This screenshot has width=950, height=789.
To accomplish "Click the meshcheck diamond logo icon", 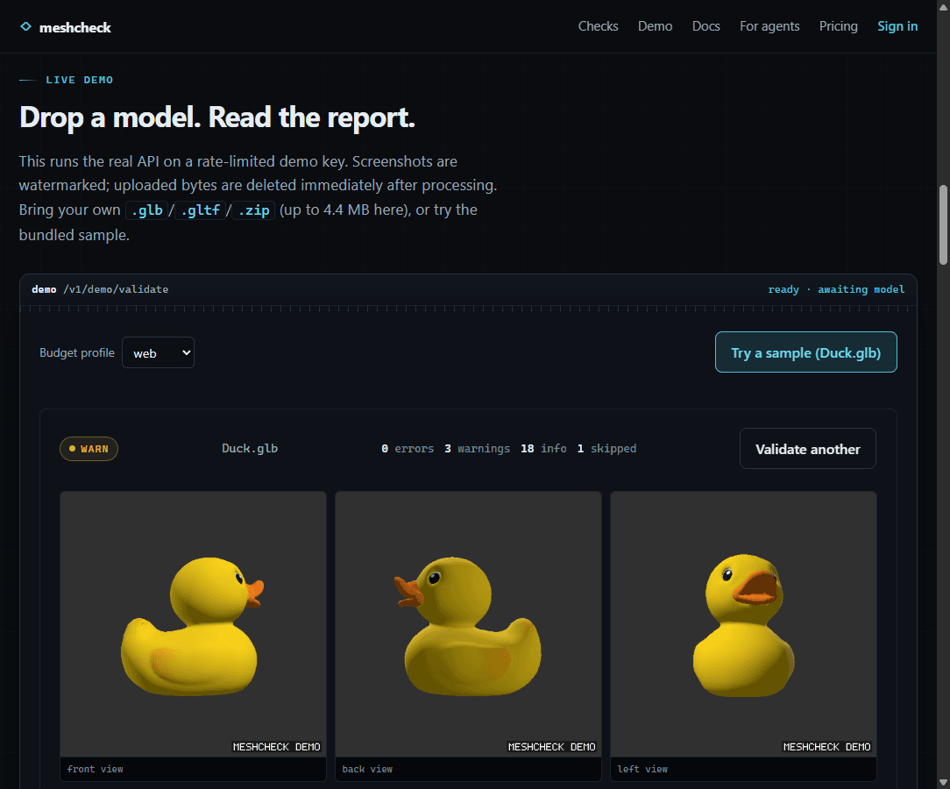I will click(25, 26).
